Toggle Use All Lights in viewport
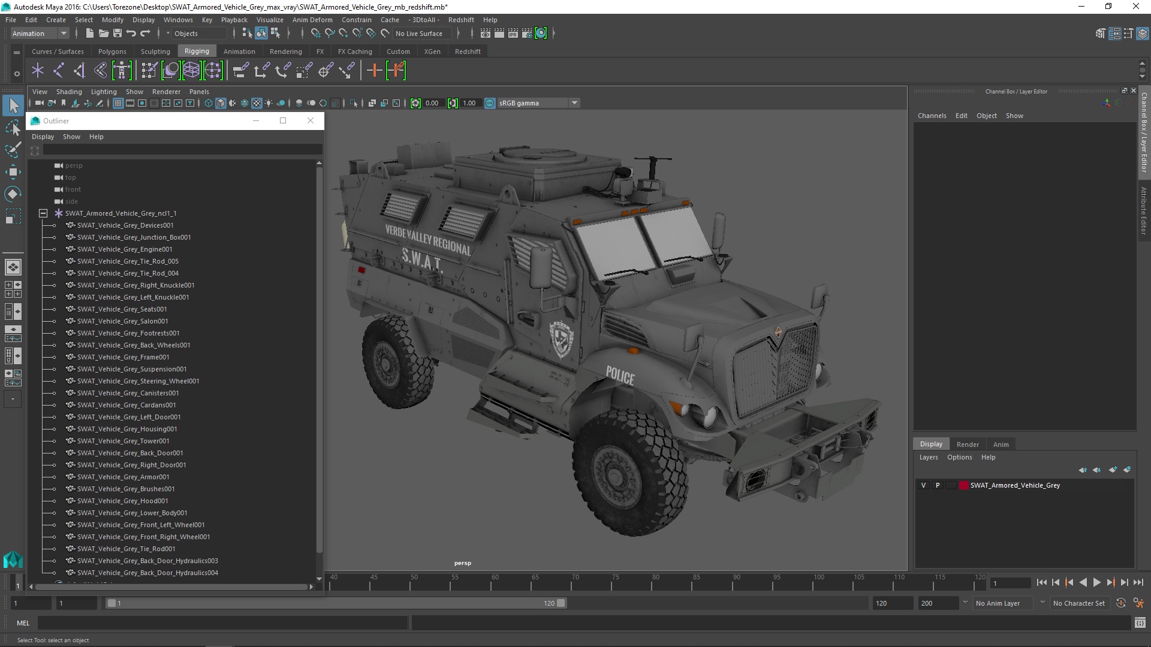This screenshot has height=647, width=1151. click(x=269, y=103)
